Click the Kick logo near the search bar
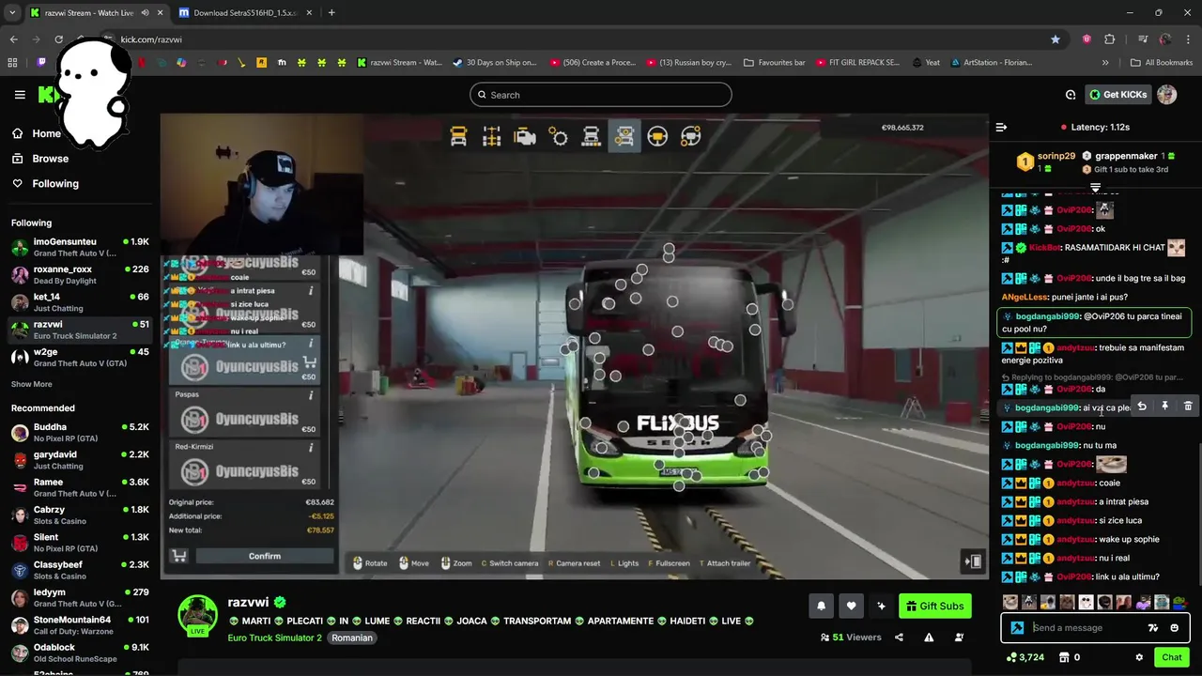The width and height of the screenshot is (1202, 676). 47,94
